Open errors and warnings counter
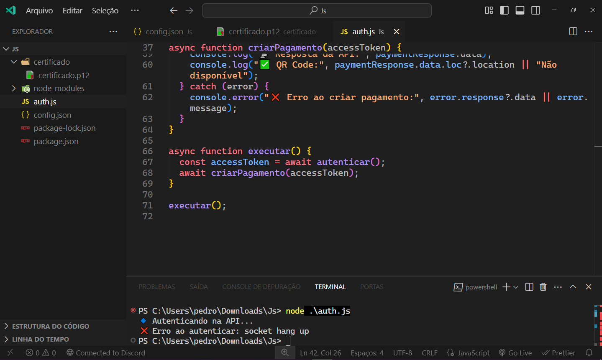The width and height of the screenshot is (602, 360). click(41, 353)
